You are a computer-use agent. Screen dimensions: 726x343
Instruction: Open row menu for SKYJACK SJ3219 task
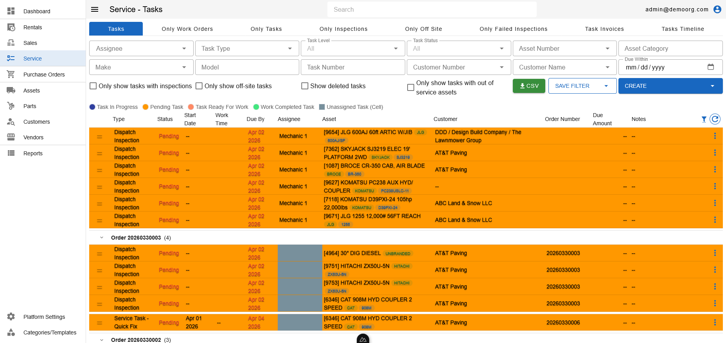[715, 153]
